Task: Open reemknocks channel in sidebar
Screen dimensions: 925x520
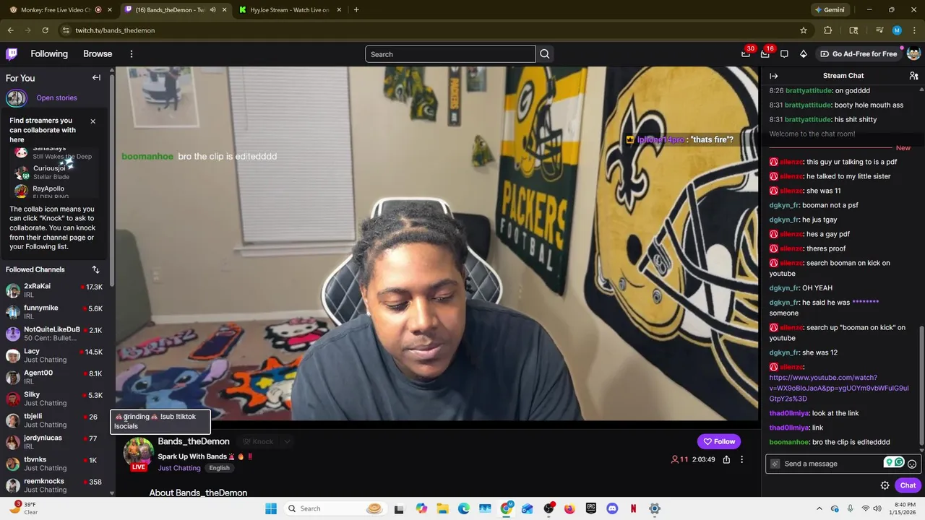Action: (54, 485)
